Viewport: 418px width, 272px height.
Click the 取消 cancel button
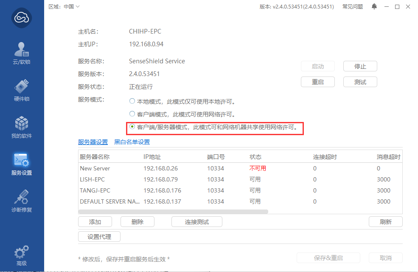385,258
